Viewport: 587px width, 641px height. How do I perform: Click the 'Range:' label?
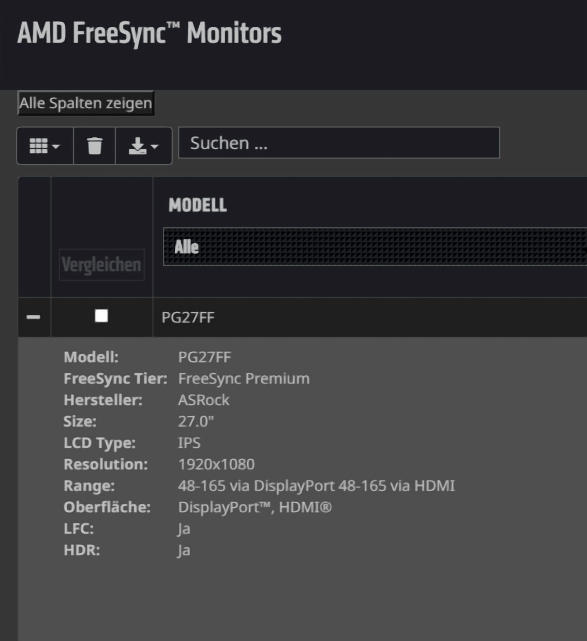(89, 486)
